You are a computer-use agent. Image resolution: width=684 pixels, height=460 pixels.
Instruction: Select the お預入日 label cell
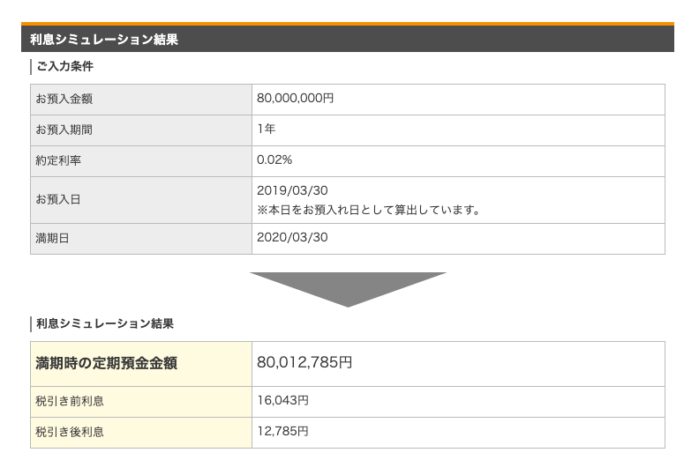141,200
